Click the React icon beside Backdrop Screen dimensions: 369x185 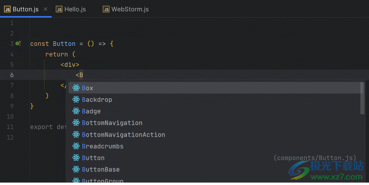tap(76, 99)
